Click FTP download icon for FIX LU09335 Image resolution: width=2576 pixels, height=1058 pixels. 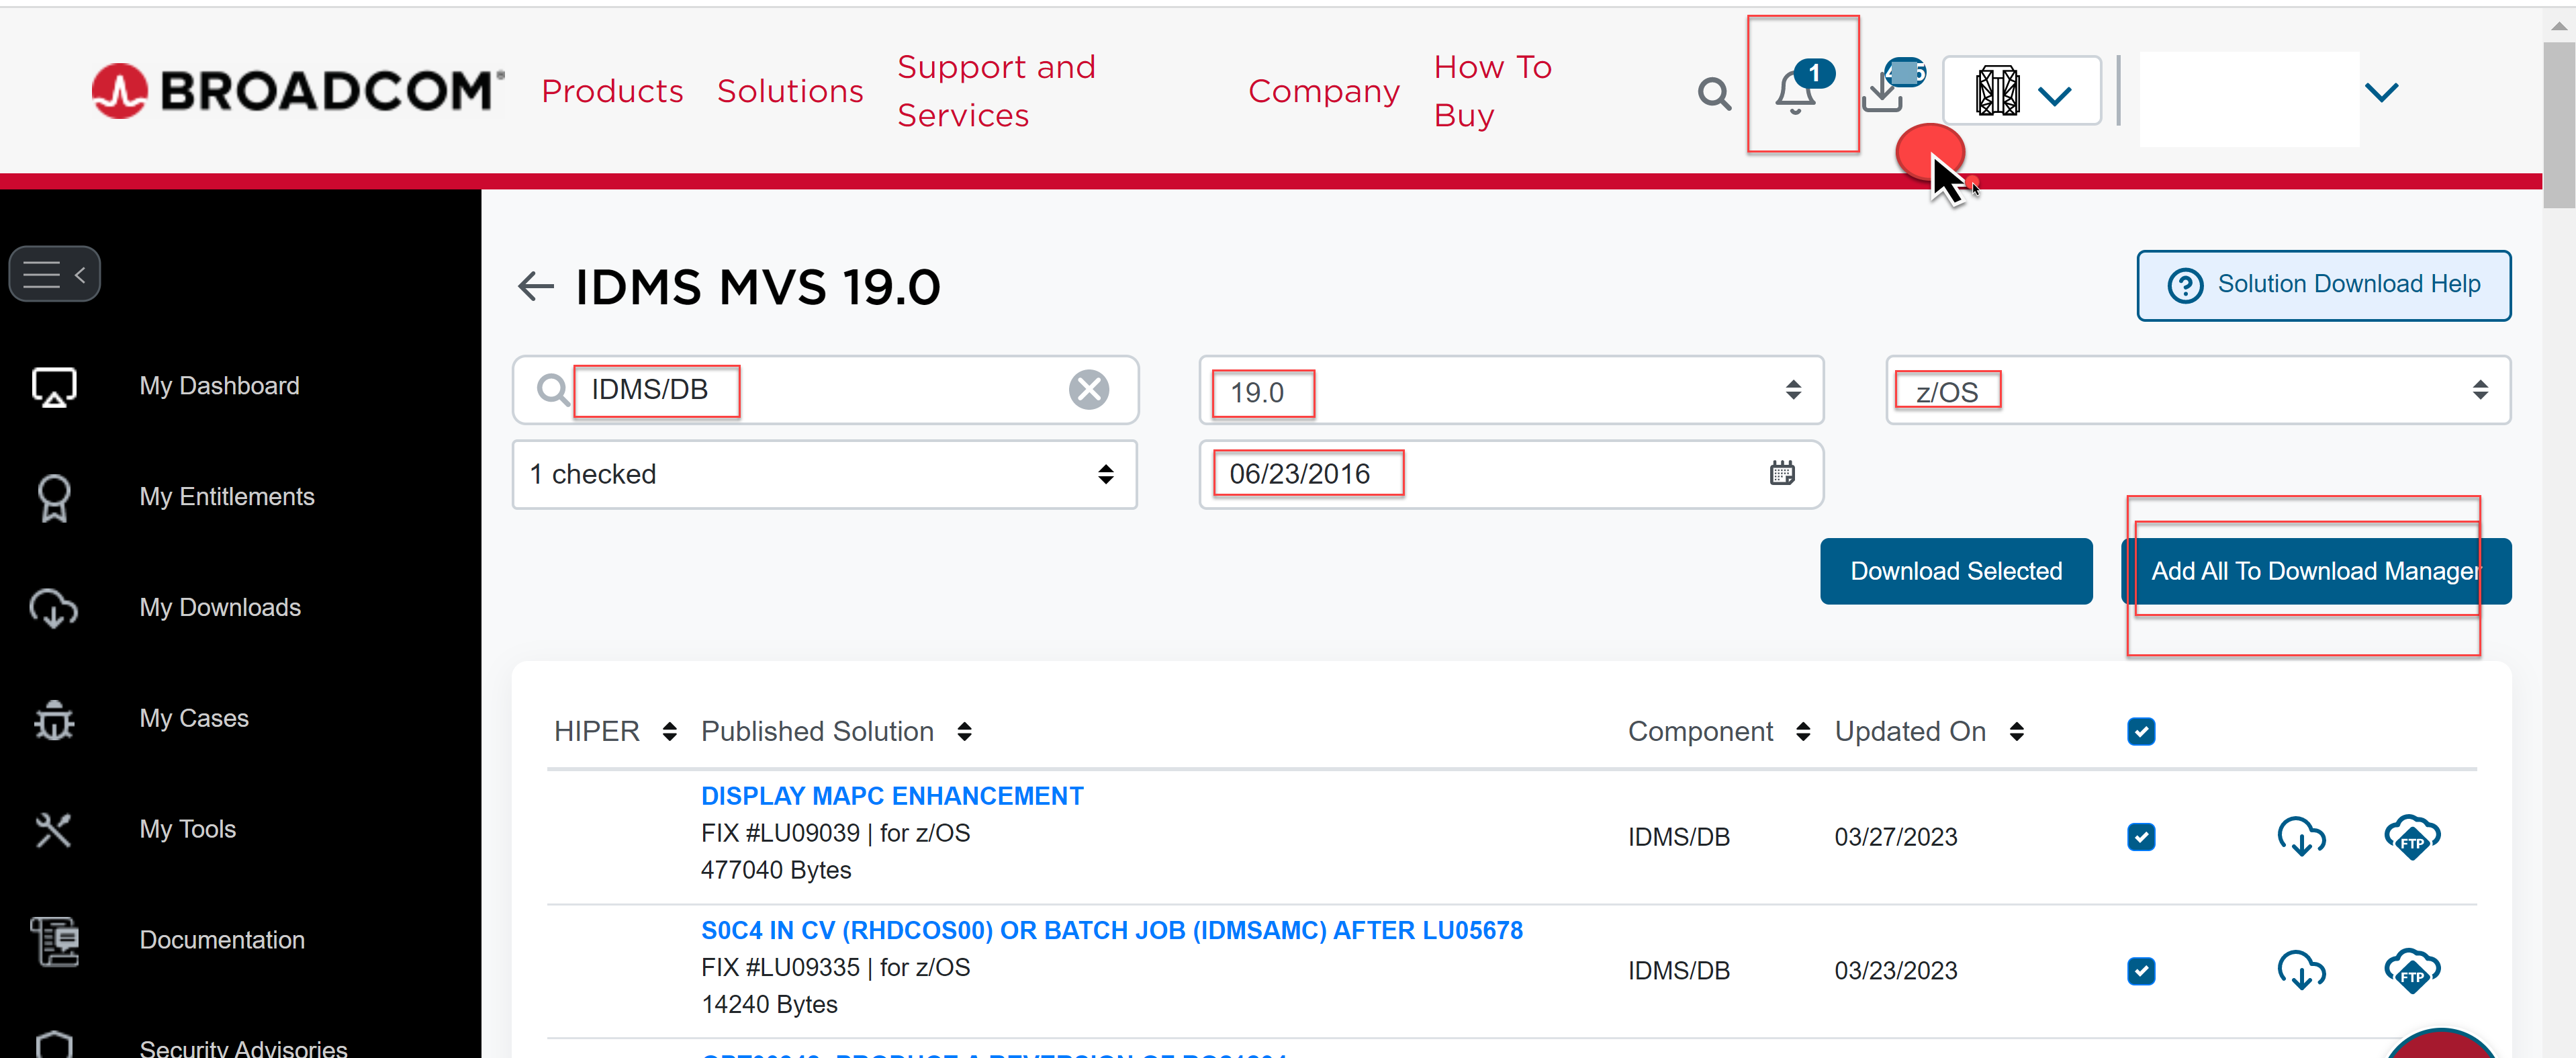point(2411,970)
